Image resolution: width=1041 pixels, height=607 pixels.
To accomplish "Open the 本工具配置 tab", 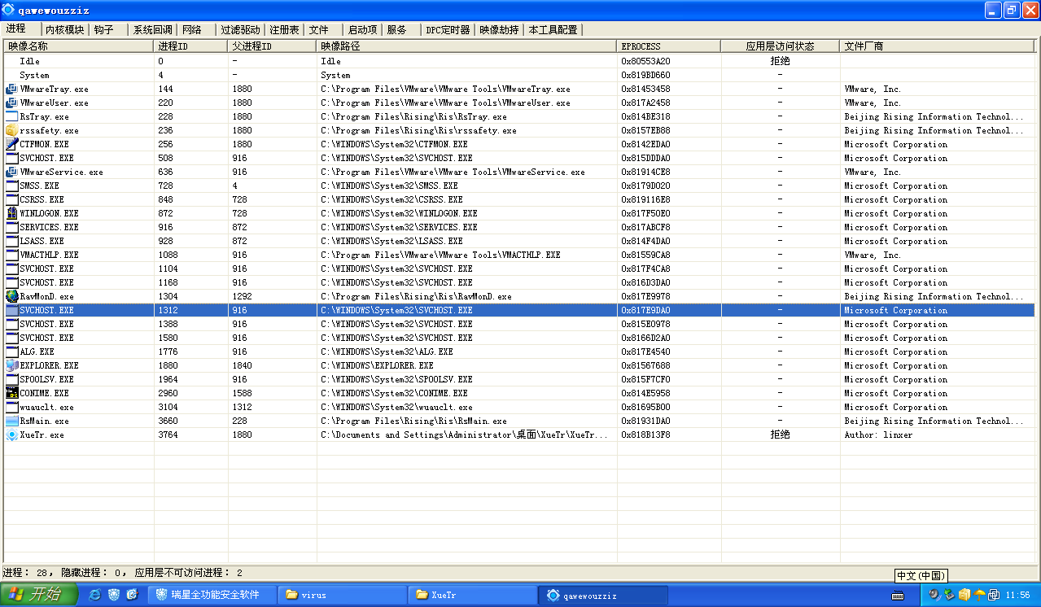I will (553, 30).
